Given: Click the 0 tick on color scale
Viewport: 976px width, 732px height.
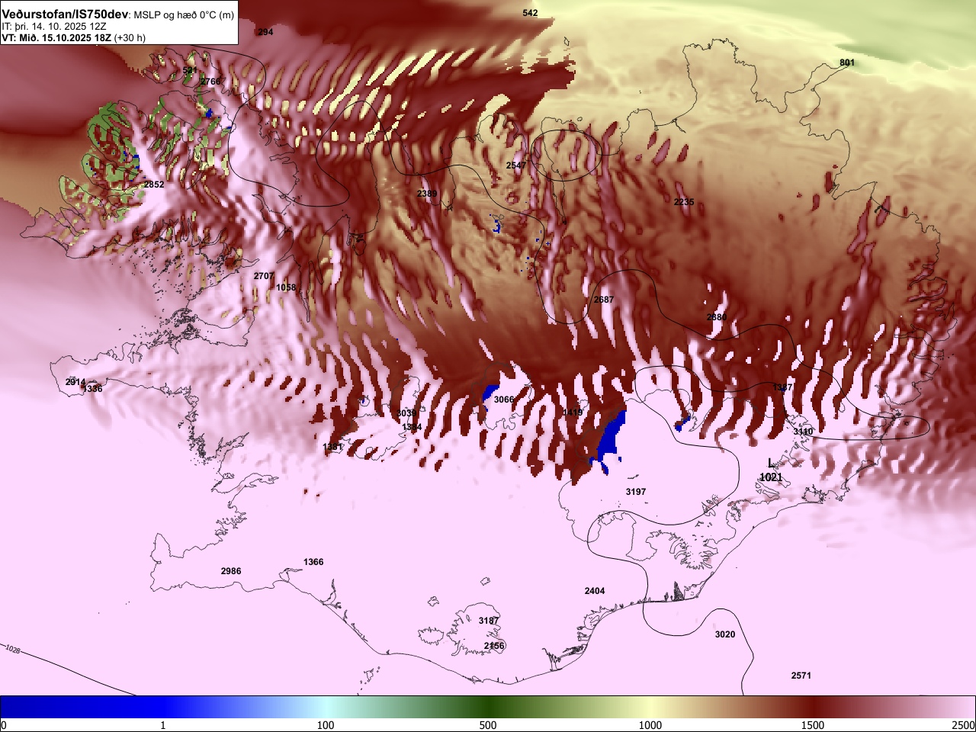Looking at the screenshot, I should coord(4,724).
